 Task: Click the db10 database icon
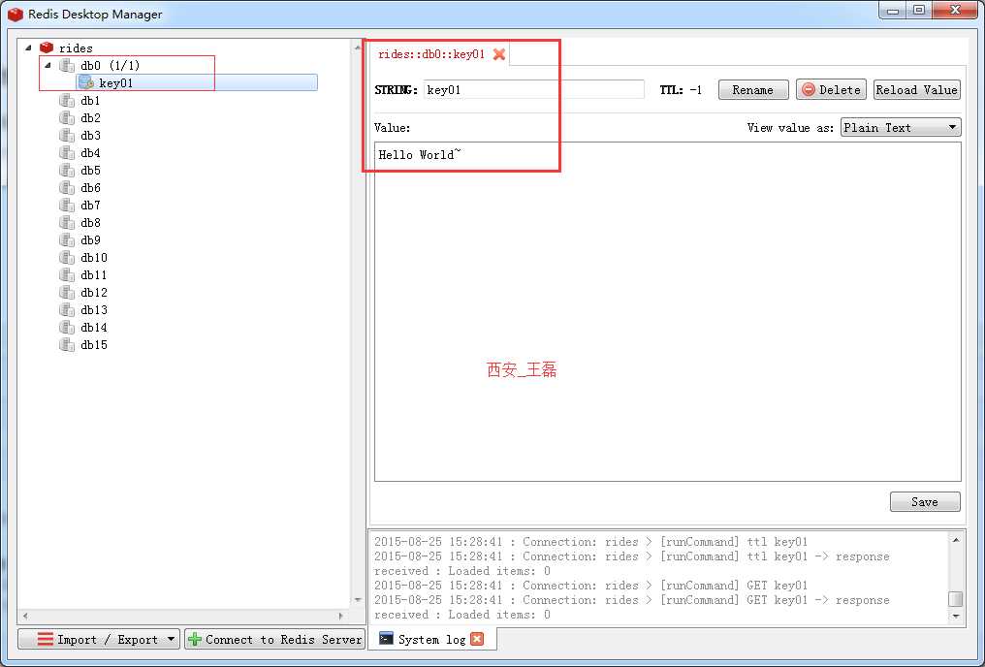(x=67, y=258)
